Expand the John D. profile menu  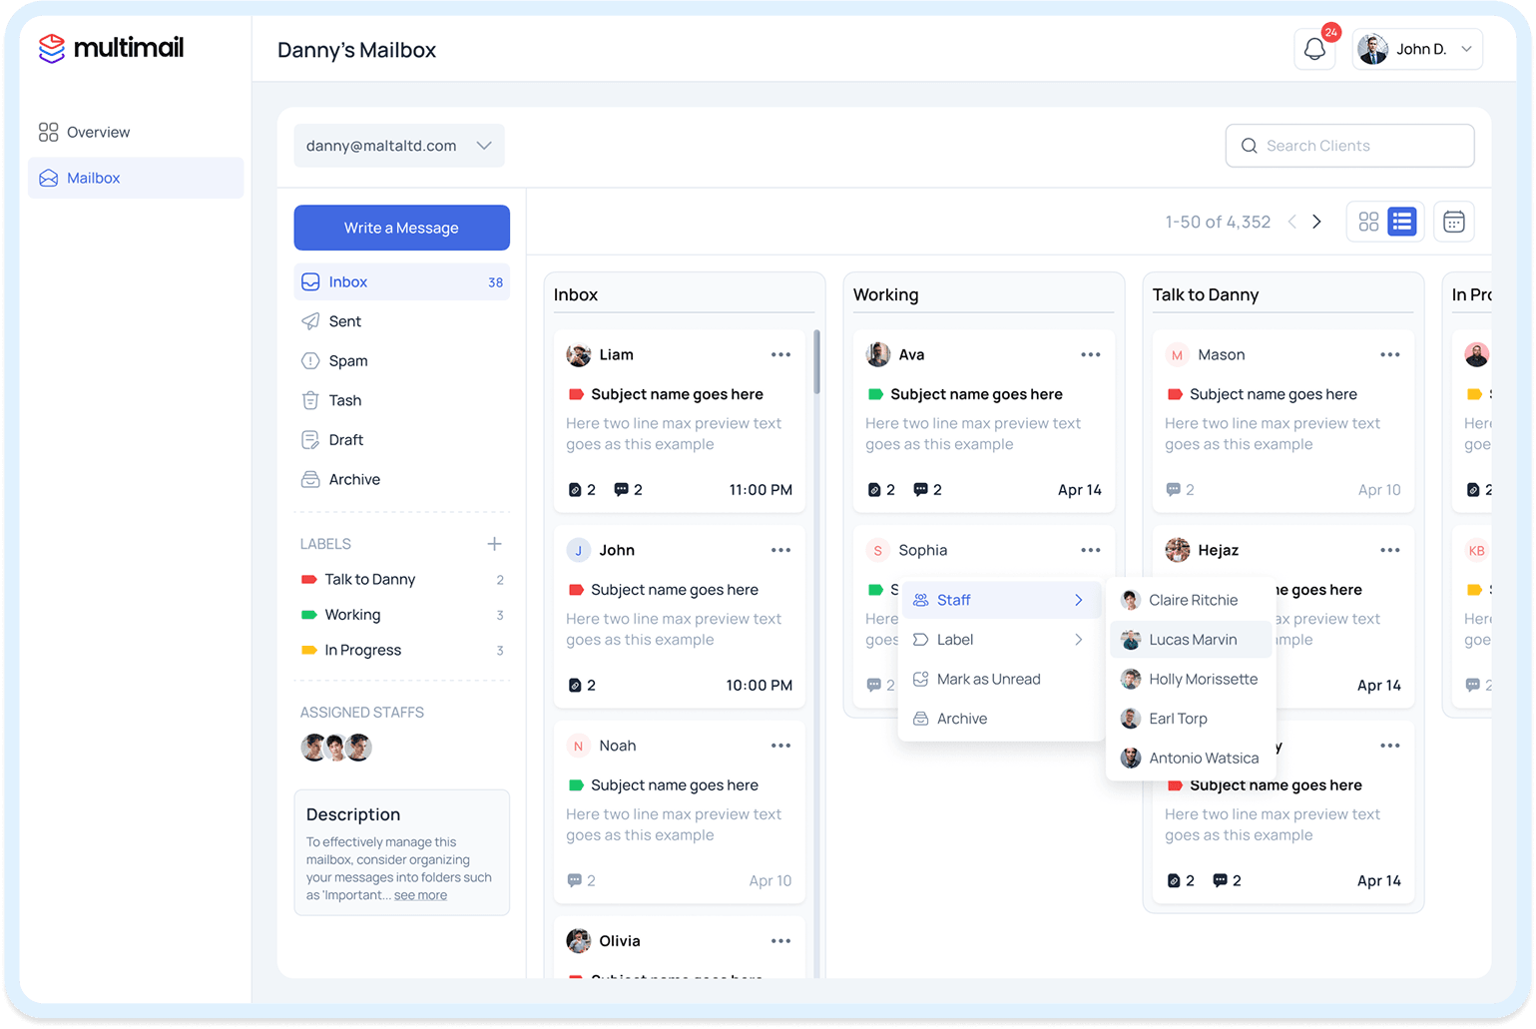coord(1417,48)
